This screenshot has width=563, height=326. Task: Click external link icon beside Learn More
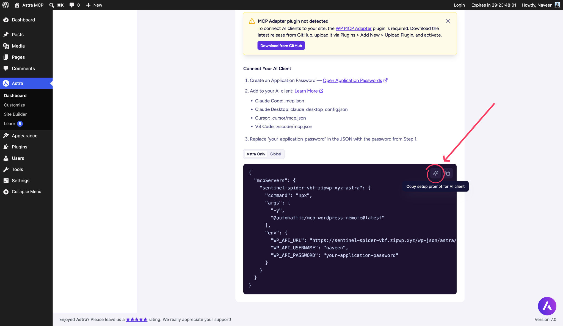tap(321, 91)
